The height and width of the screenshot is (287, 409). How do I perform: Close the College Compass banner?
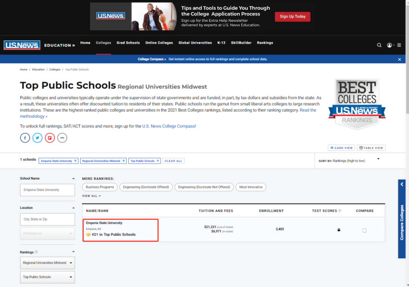tap(399, 59)
